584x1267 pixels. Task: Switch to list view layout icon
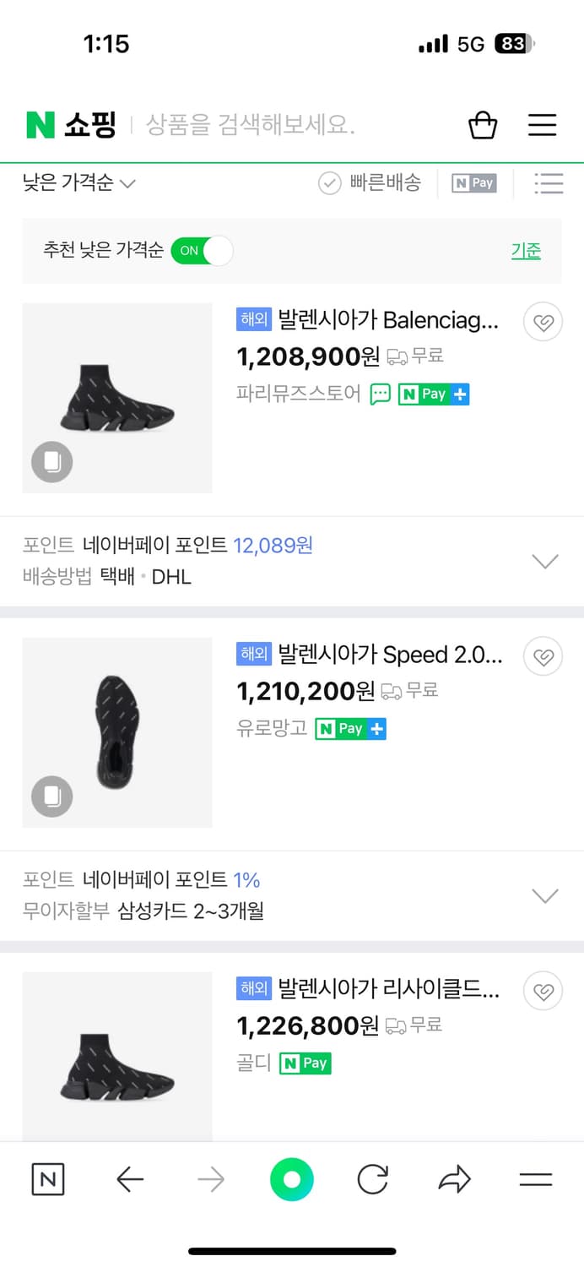tap(549, 182)
